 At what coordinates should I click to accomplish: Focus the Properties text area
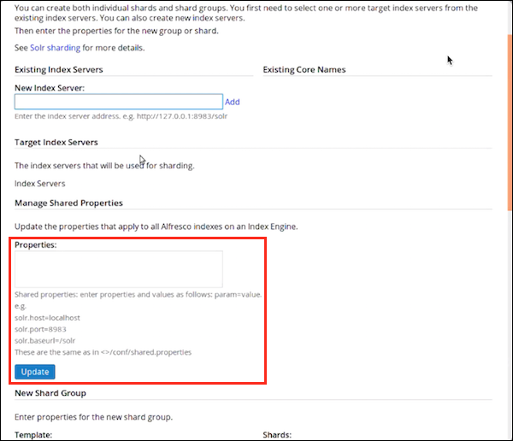(x=119, y=268)
